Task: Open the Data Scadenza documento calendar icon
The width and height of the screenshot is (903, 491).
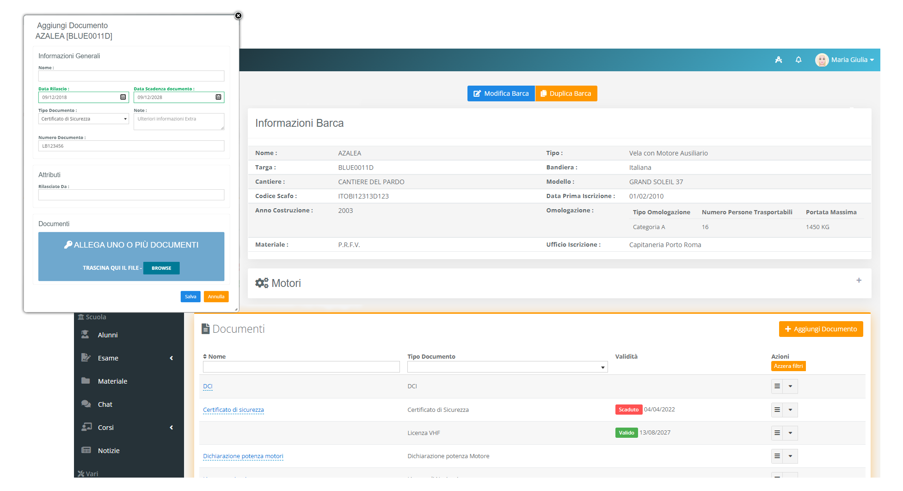Action: click(218, 97)
